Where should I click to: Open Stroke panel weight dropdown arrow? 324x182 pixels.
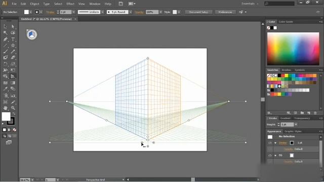296,124
